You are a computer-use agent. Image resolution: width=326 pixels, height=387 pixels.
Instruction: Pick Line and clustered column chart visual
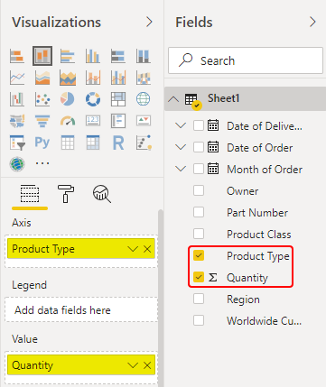tap(118, 78)
